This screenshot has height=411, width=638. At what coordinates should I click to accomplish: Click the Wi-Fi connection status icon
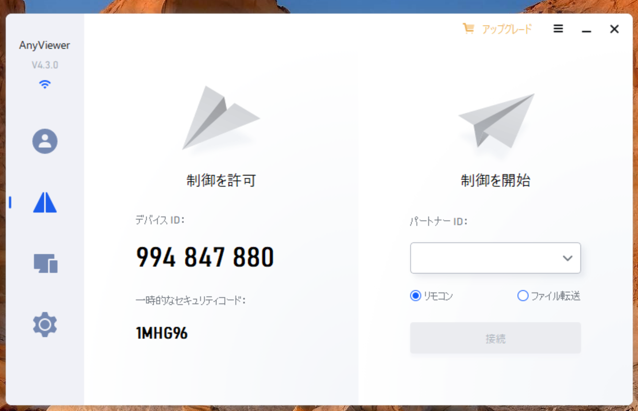coord(45,84)
